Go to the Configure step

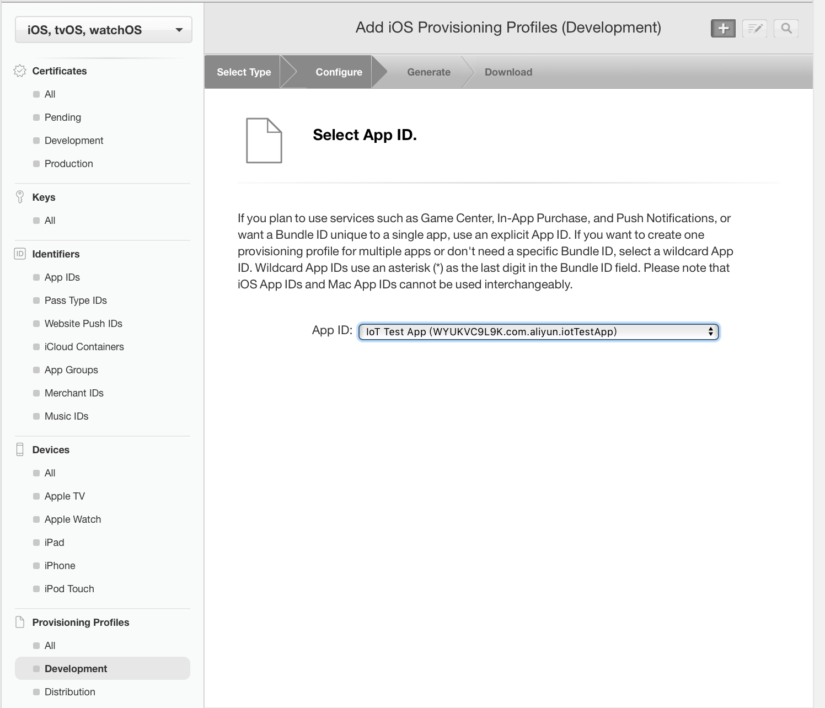tap(339, 72)
